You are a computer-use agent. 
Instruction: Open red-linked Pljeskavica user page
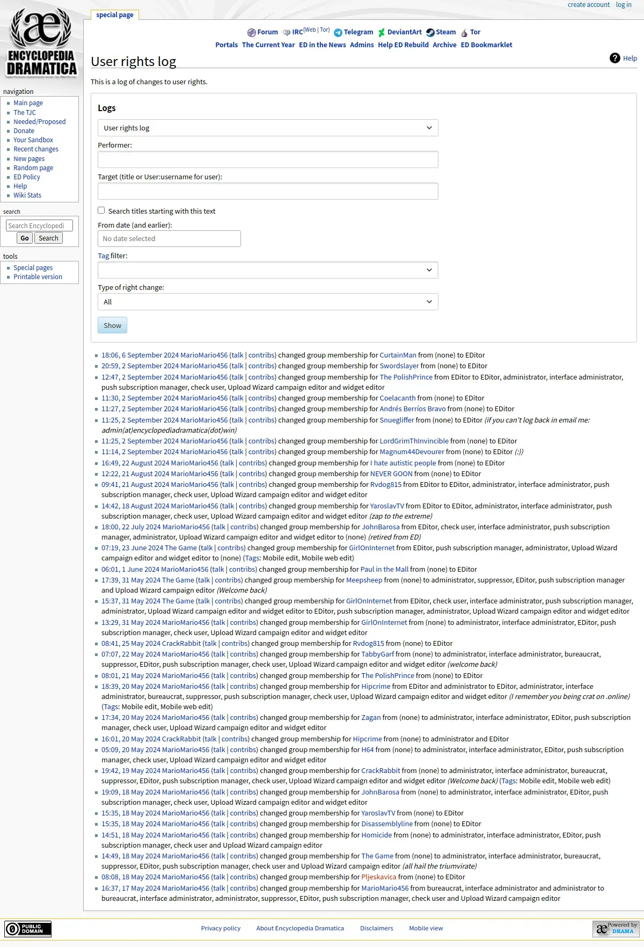pos(379,877)
